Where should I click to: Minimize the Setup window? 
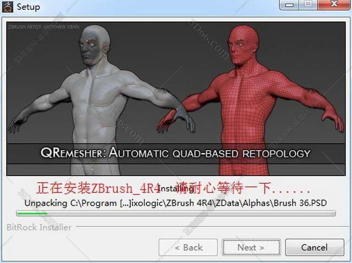pyautogui.click(x=289, y=4)
